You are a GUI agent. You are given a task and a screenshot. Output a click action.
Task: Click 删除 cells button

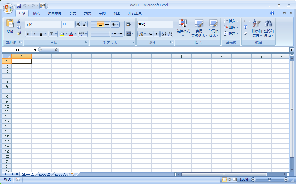(x=231, y=27)
